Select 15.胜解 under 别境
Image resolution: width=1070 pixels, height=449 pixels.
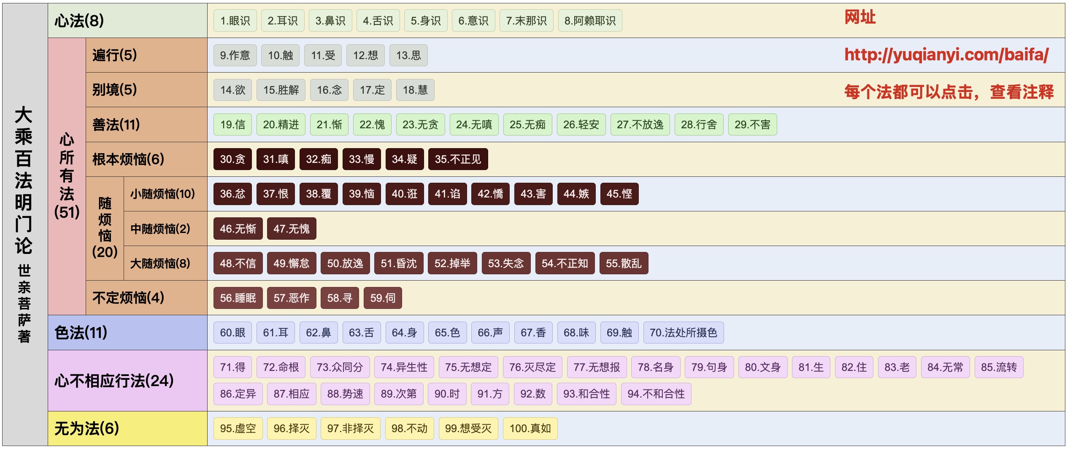pos(281,90)
